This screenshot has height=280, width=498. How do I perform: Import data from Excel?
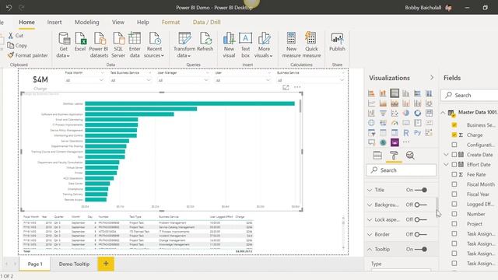80,42
